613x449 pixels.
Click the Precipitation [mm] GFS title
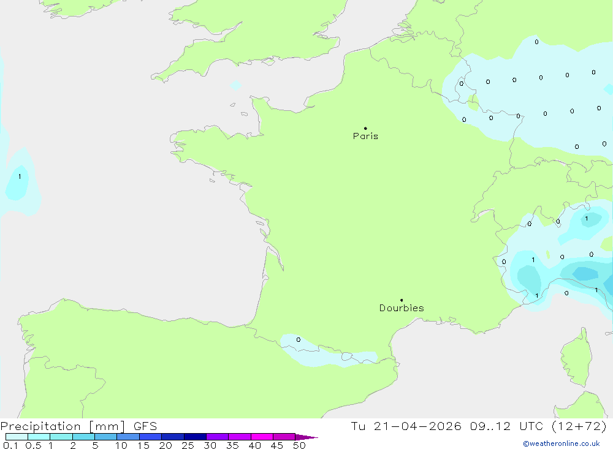click(78, 426)
